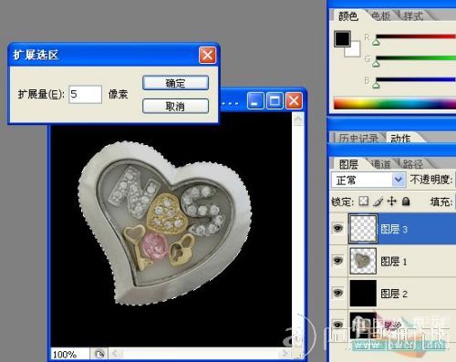
Task: Open the 动作 tab
Action: click(x=400, y=139)
